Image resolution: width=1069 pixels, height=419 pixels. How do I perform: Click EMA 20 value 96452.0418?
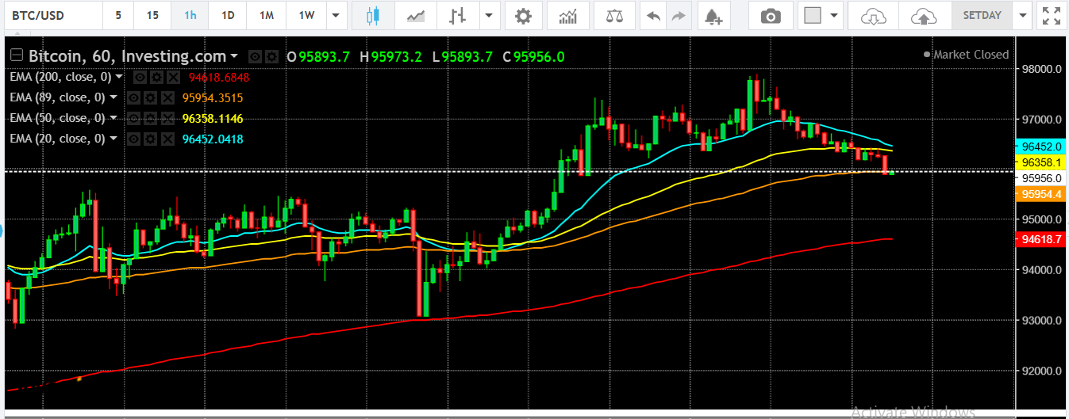tap(213, 139)
